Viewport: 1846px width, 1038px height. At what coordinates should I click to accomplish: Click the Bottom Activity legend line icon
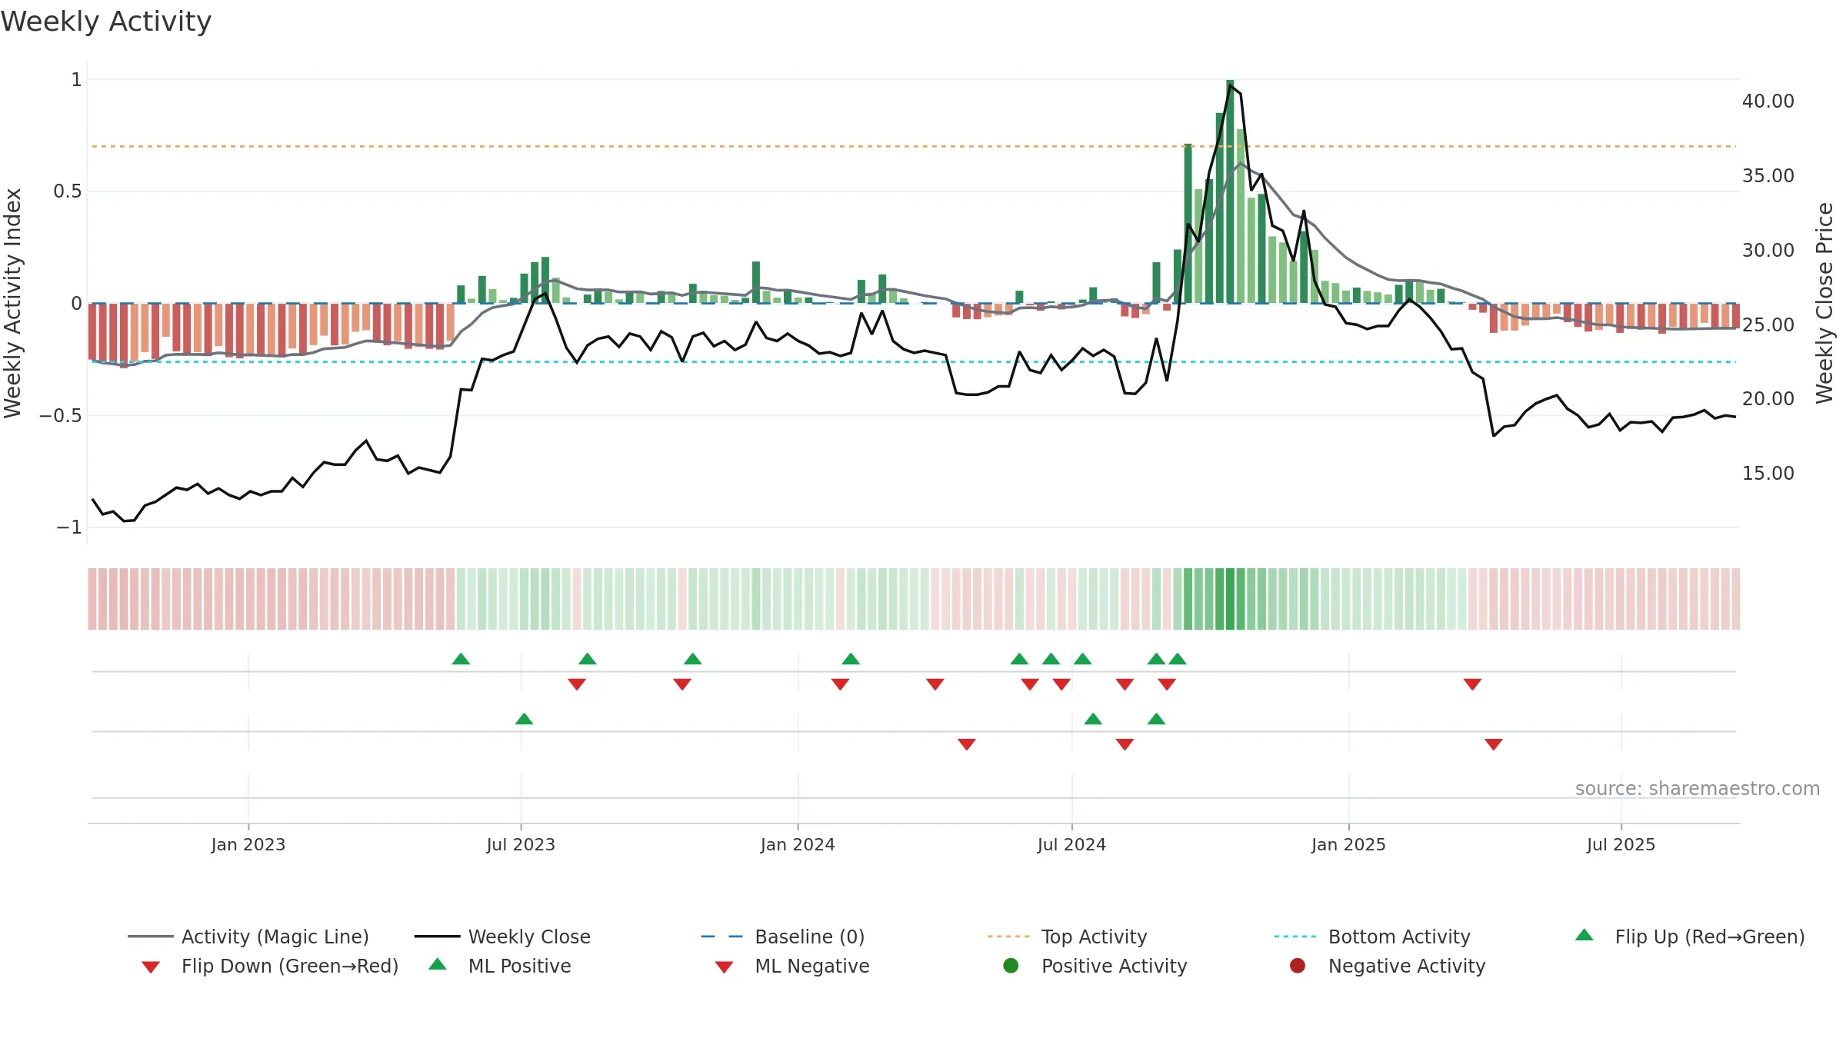(x=1295, y=937)
